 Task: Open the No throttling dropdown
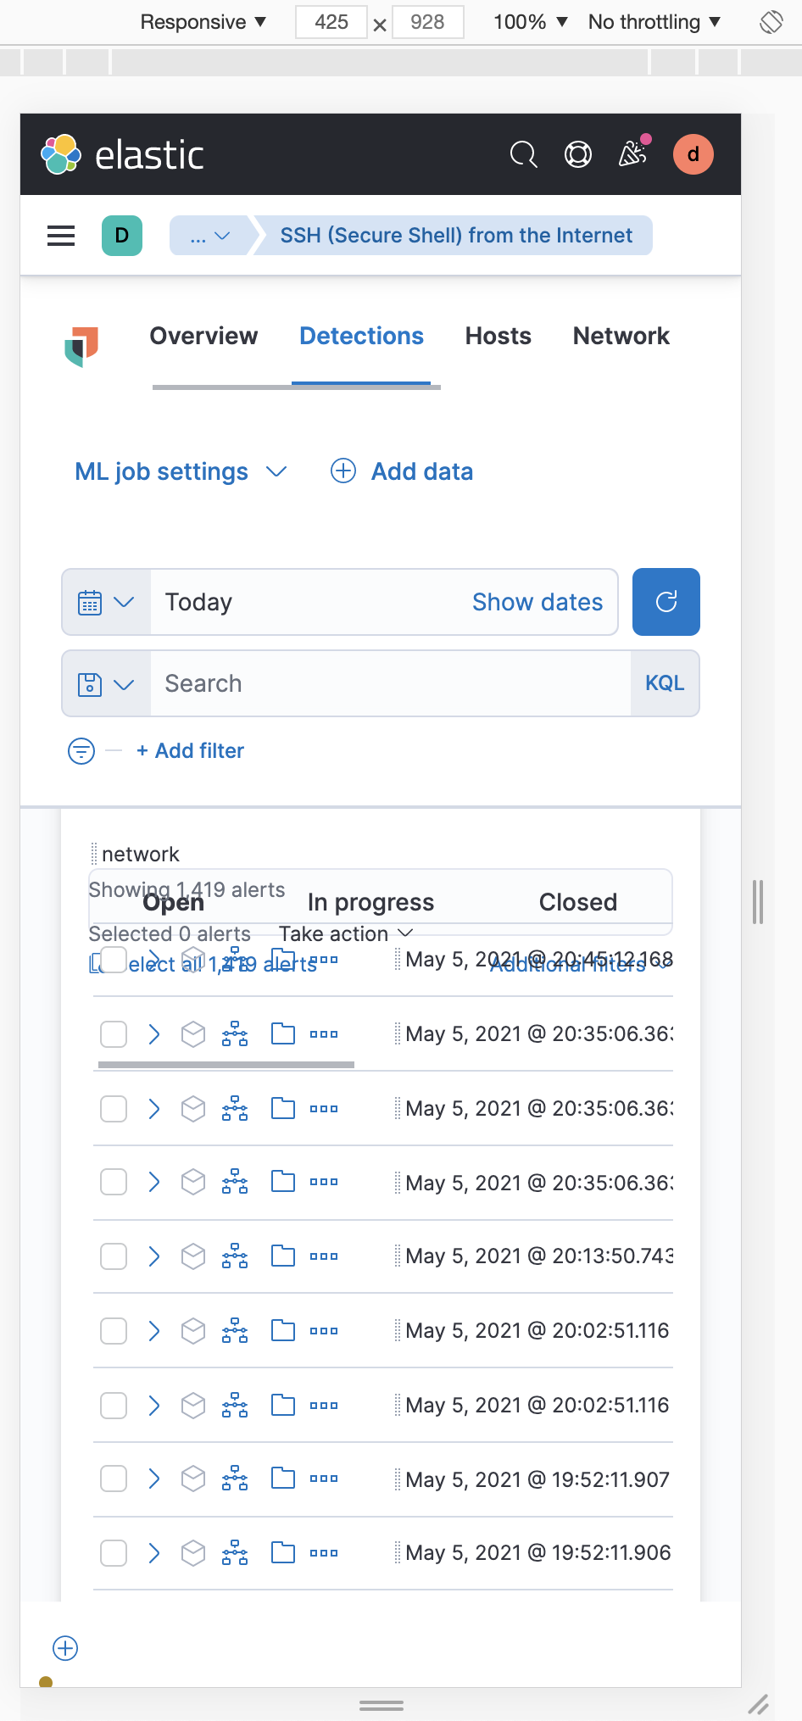click(x=654, y=22)
